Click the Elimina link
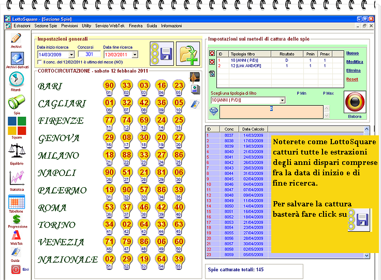Screen dimensions: 381x280 click(x=353, y=71)
